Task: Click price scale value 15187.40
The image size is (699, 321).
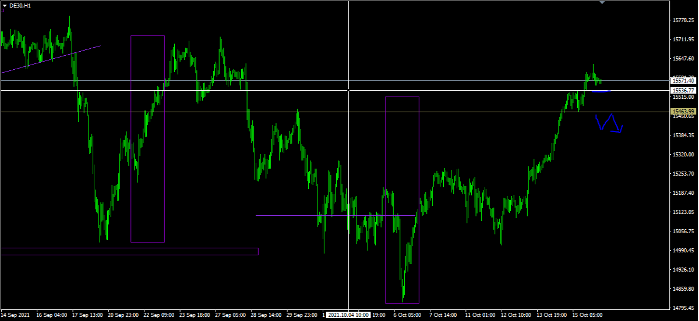Action: point(683,193)
